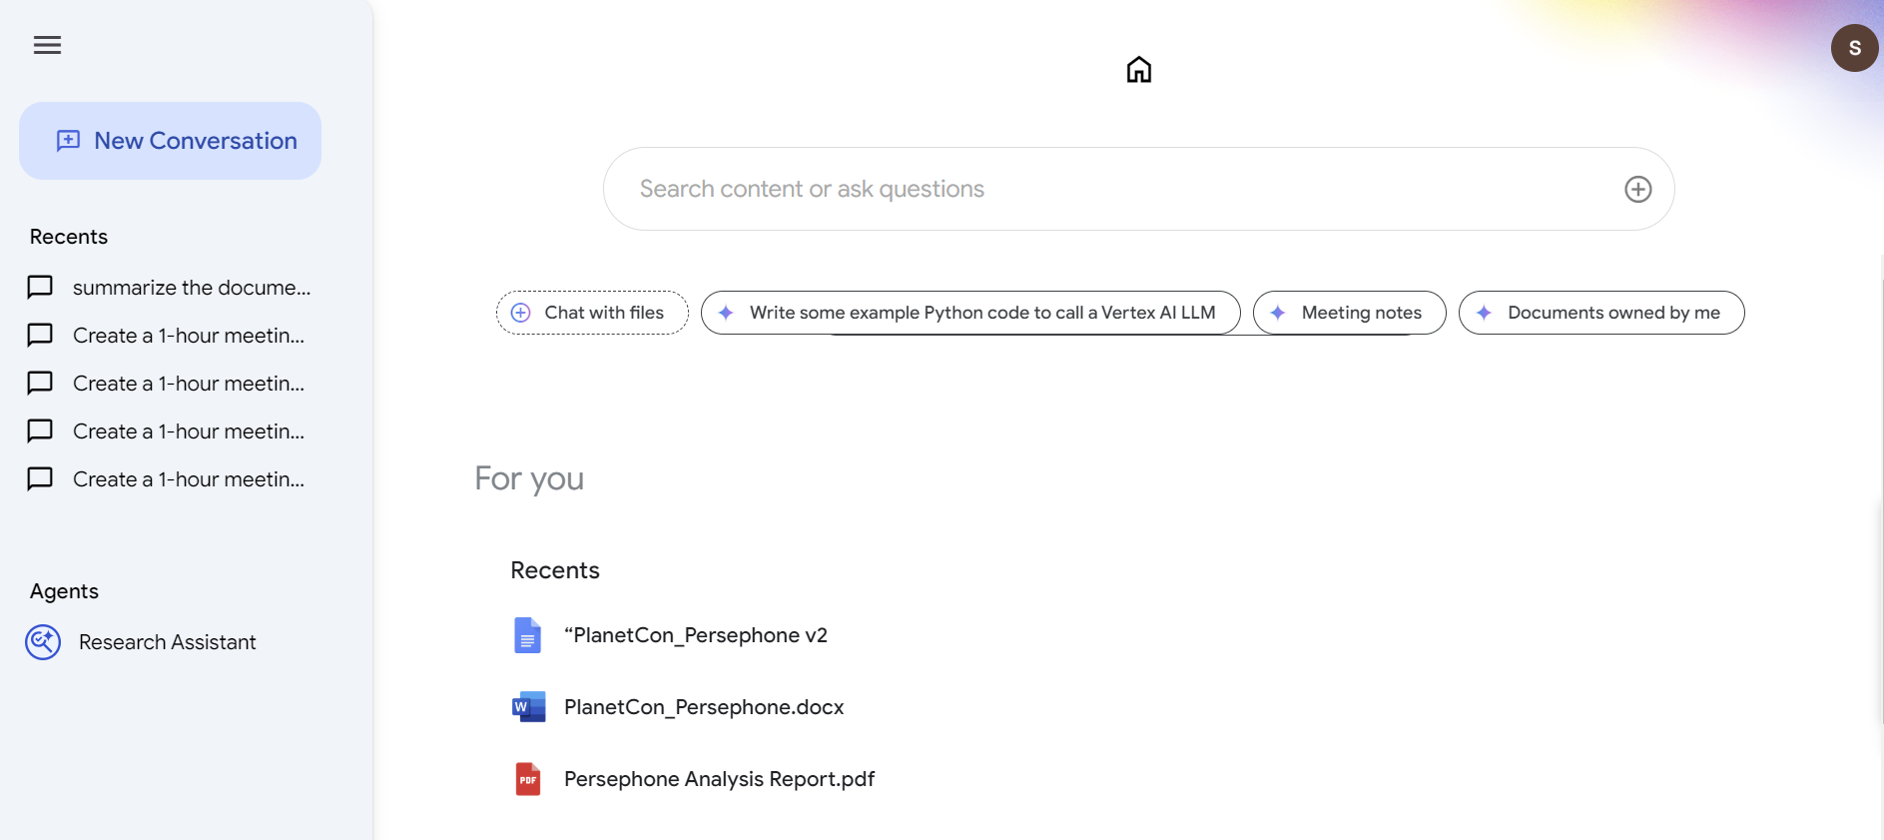This screenshot has width=1884, height=840.
Task: Click the Recents section heading
Action: pyautogui.click(x=555, y=570)
